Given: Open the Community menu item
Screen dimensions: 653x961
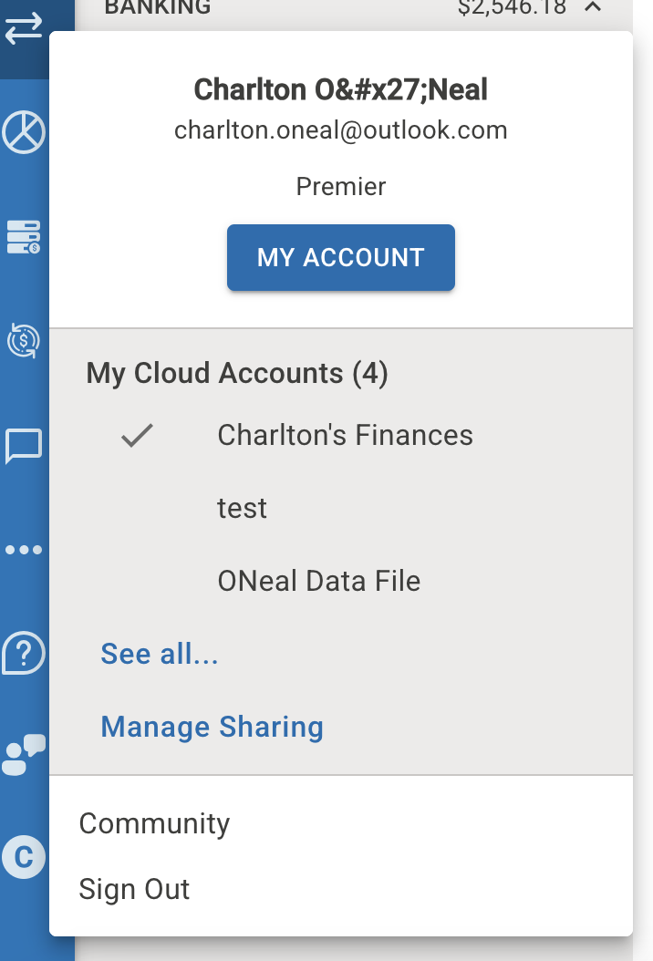Looking at the screenshot, I should [154, 823].
